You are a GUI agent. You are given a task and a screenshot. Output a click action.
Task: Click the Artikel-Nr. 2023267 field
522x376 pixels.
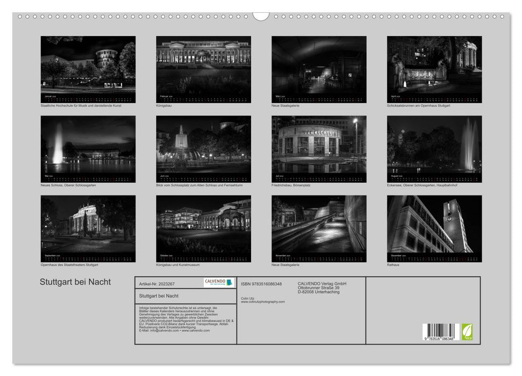click(157, 284)
